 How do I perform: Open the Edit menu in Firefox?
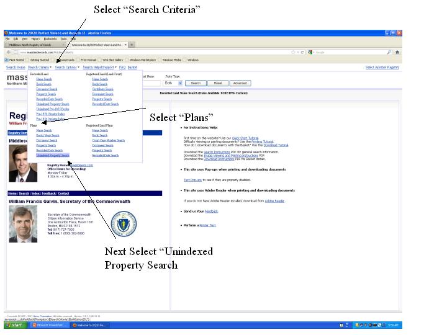16,38
